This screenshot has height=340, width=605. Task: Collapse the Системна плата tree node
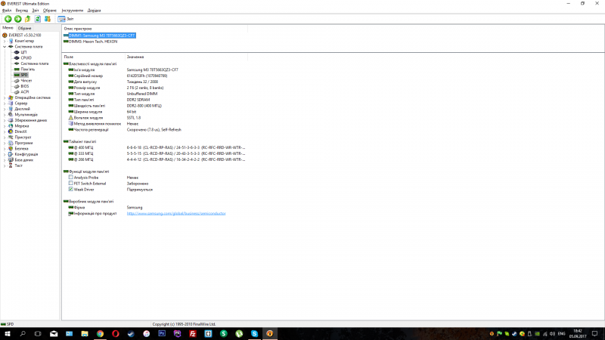coord(5,47)
